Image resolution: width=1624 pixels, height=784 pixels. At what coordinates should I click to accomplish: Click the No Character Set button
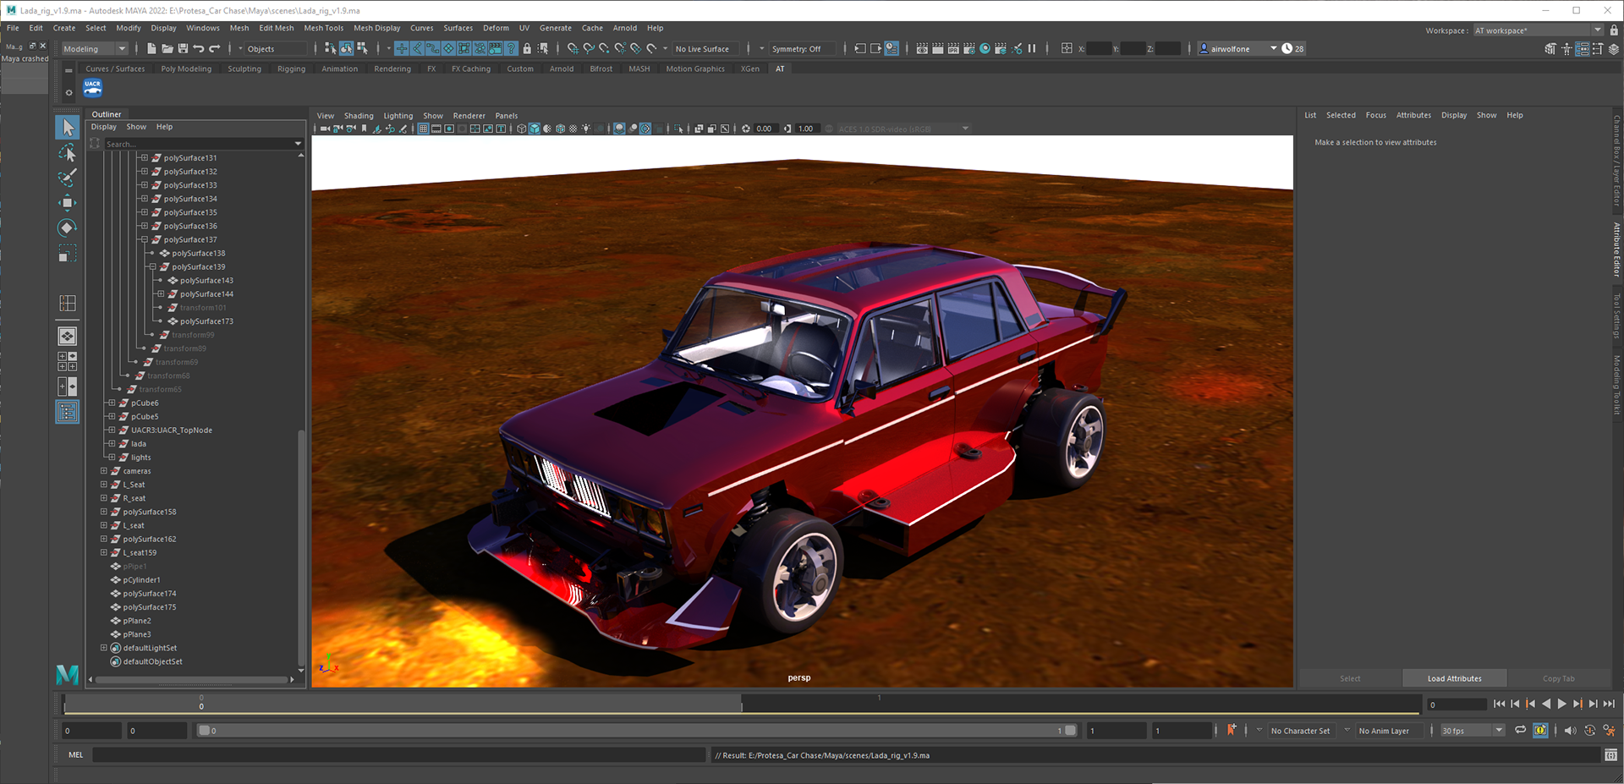pyautogui.click(x=1300, y=731)
